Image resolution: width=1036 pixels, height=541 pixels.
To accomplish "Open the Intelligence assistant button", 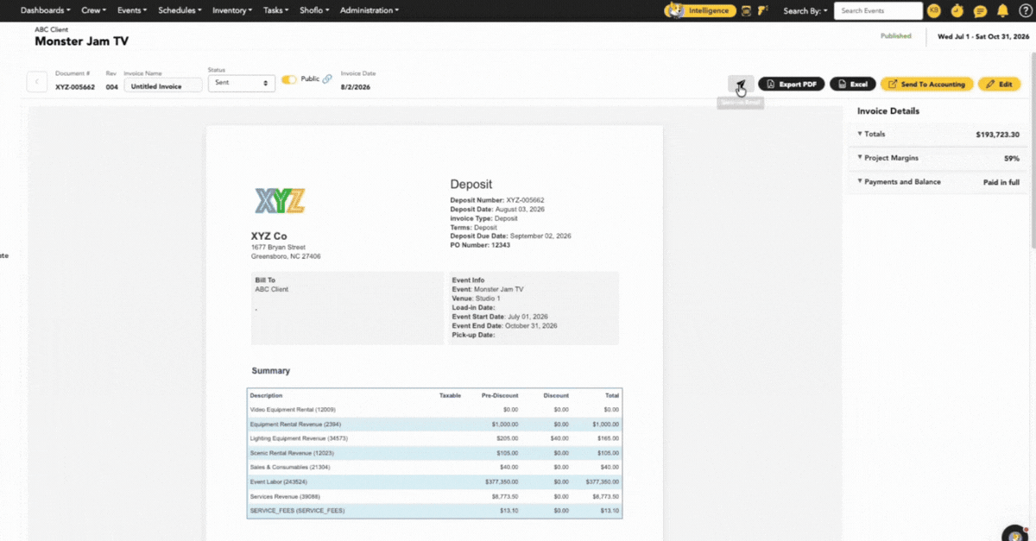I will (x=700, y=10).
